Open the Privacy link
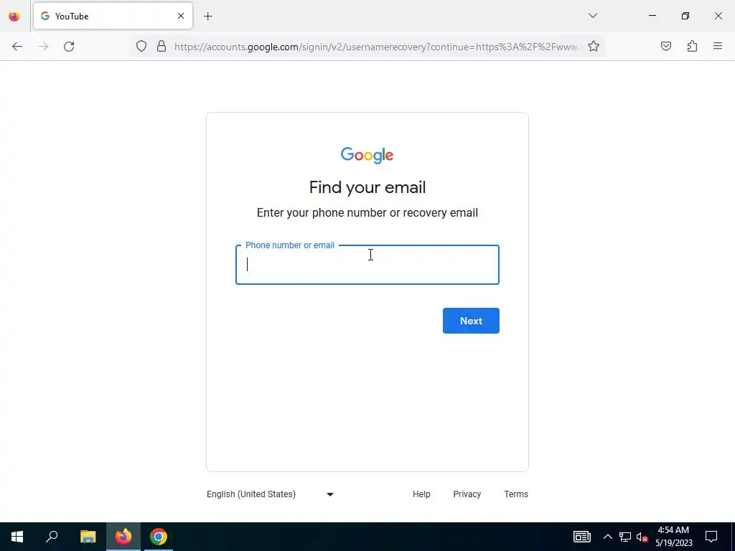 tap(467, 494)
